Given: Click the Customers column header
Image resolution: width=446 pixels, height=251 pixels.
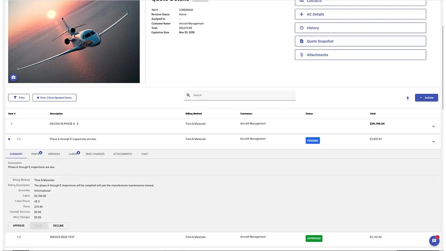Looking at the screenshot, I should point(246,113).
